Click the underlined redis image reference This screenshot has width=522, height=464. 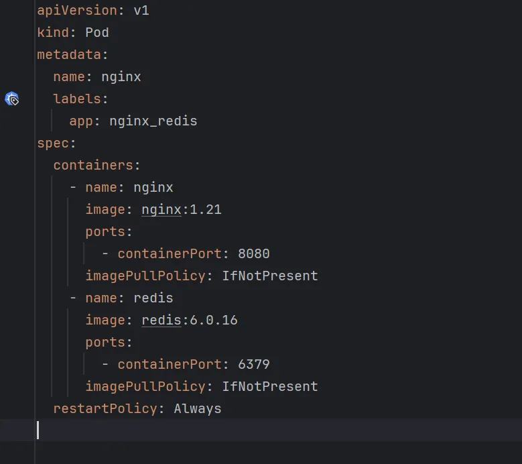tap(161, 321)
